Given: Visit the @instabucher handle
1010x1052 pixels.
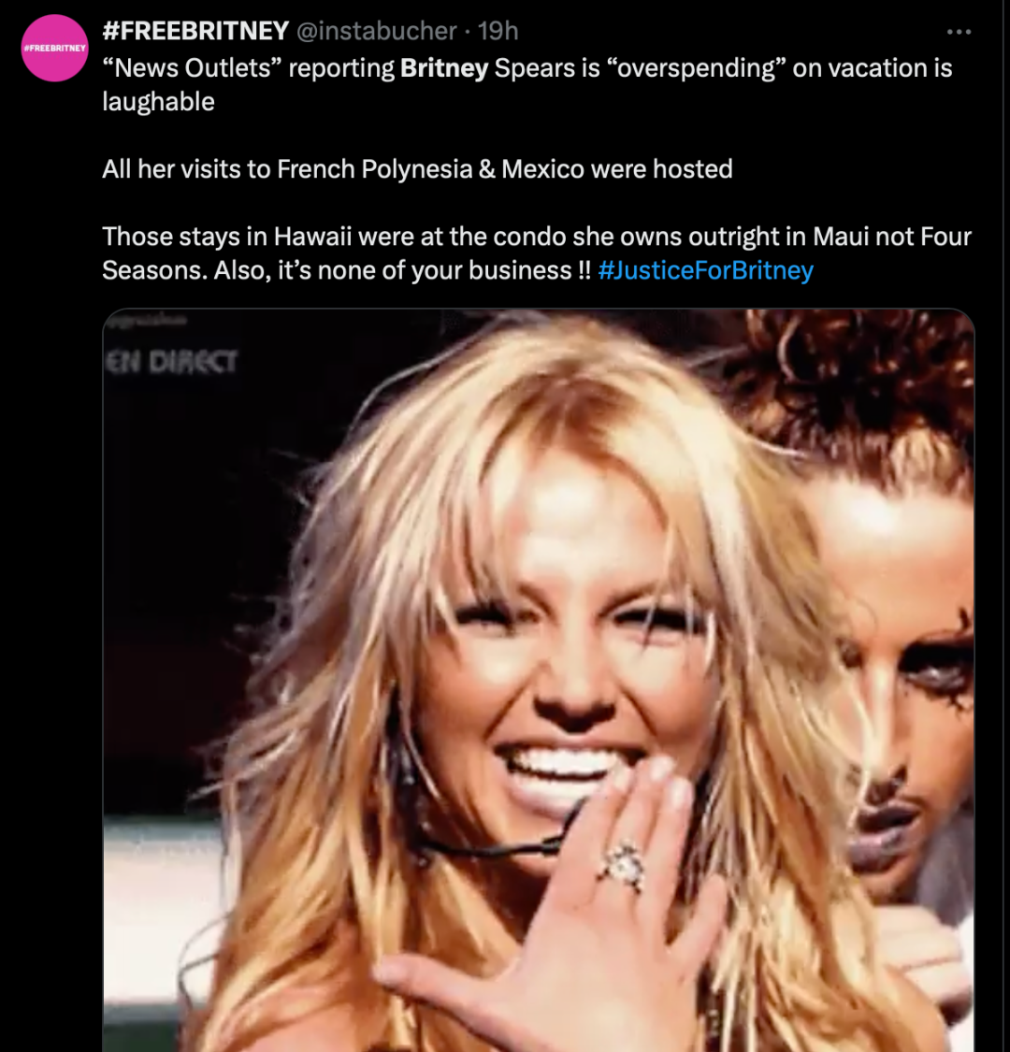Looking at the screenshot, I should 377,31.
